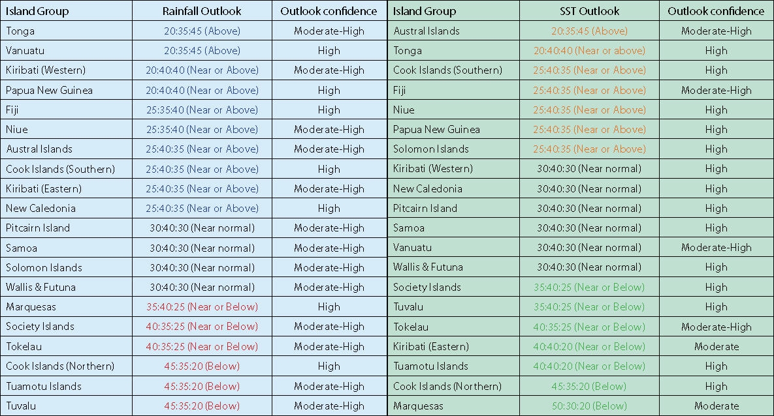The width and height of the screenshot is (774, 416).
Task: Click Vanuatu's rainfall outlook confidence cell
Action: coord(329,50)
